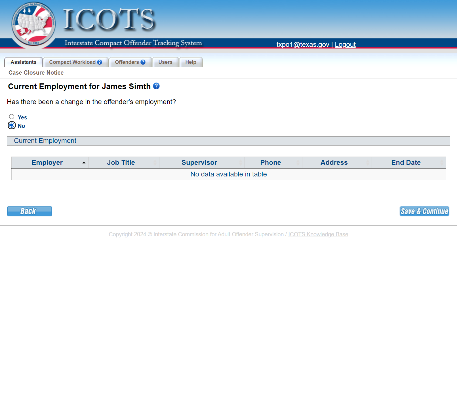Sort table by Supervisor column
This screenshot has height=415, width=457.
click(202, 163)
